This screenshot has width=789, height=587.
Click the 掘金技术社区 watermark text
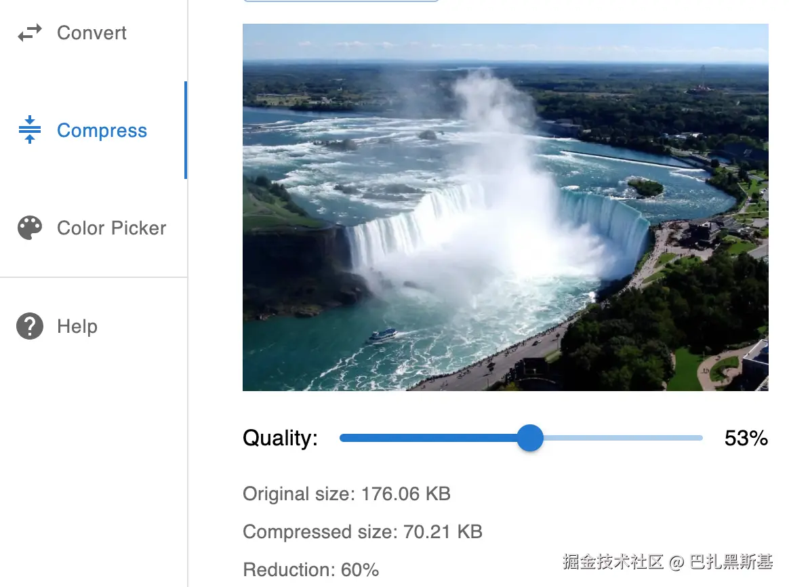pos(613,561)
